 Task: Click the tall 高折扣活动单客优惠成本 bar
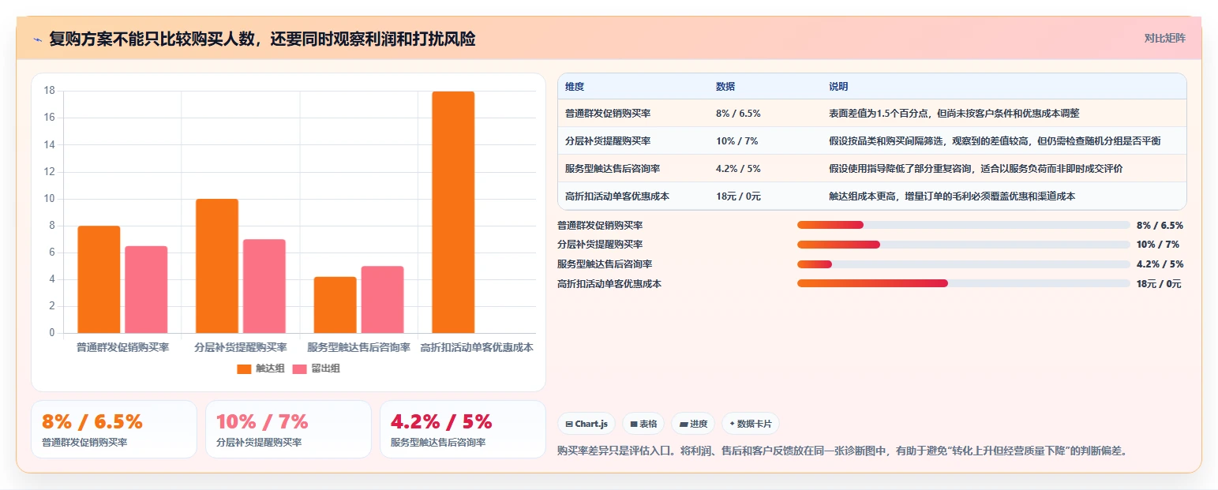(453, 212)
